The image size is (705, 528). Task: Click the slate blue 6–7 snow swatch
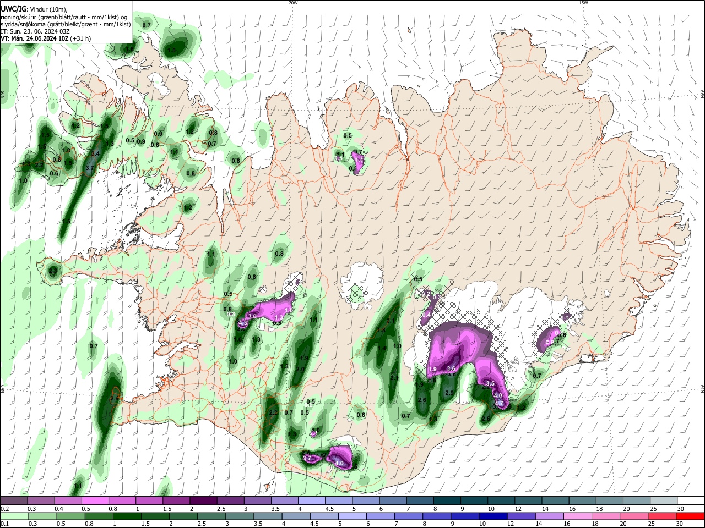[393, 501]
